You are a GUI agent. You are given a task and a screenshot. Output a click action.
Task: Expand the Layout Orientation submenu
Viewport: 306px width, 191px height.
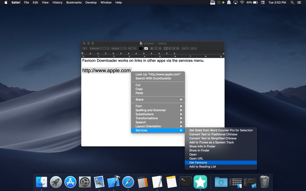point(158,126)
